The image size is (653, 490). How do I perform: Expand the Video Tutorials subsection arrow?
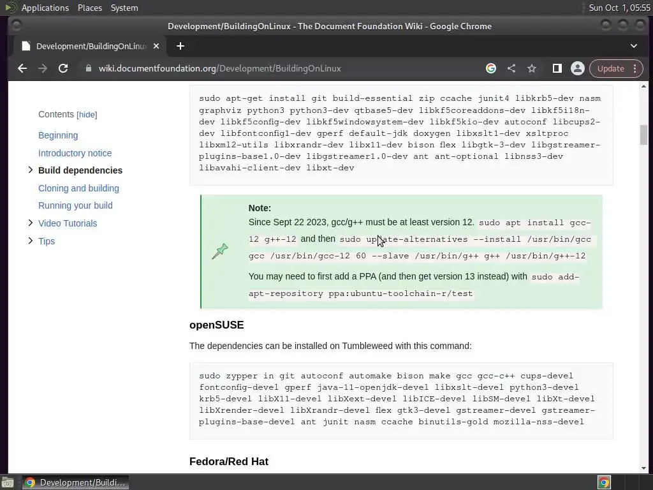[x=30, y=223]
